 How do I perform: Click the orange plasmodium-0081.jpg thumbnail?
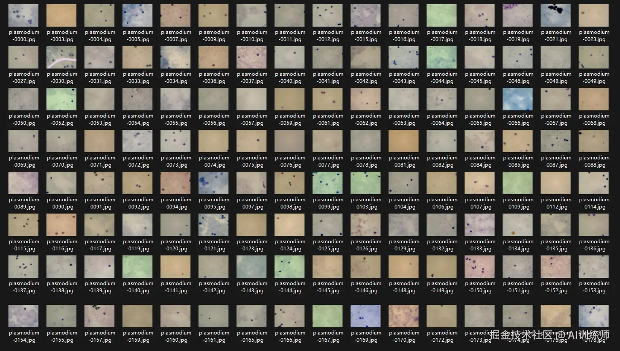pyautogui.click(x=404, y=141)
